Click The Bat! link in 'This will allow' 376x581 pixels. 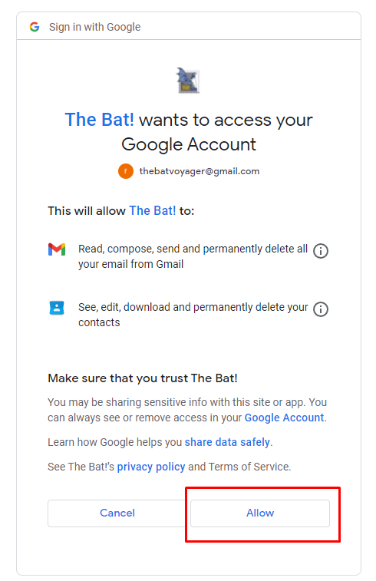[x=152, y=210]
